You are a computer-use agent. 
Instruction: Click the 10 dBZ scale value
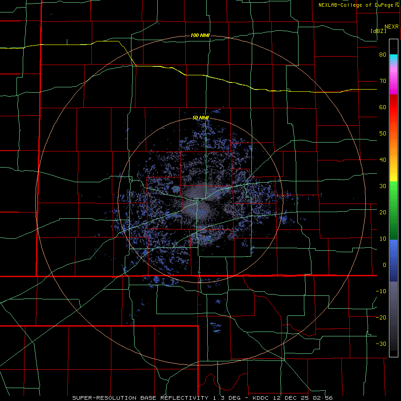click(x=383, y=239)
